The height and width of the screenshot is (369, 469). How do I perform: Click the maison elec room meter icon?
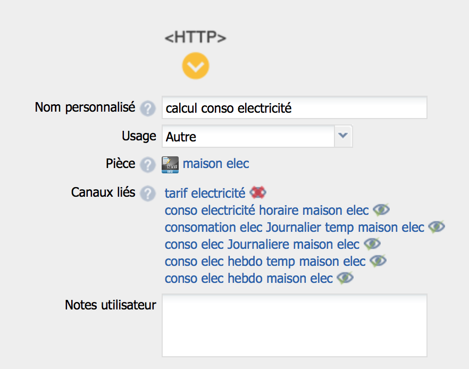tap(170, 165)
